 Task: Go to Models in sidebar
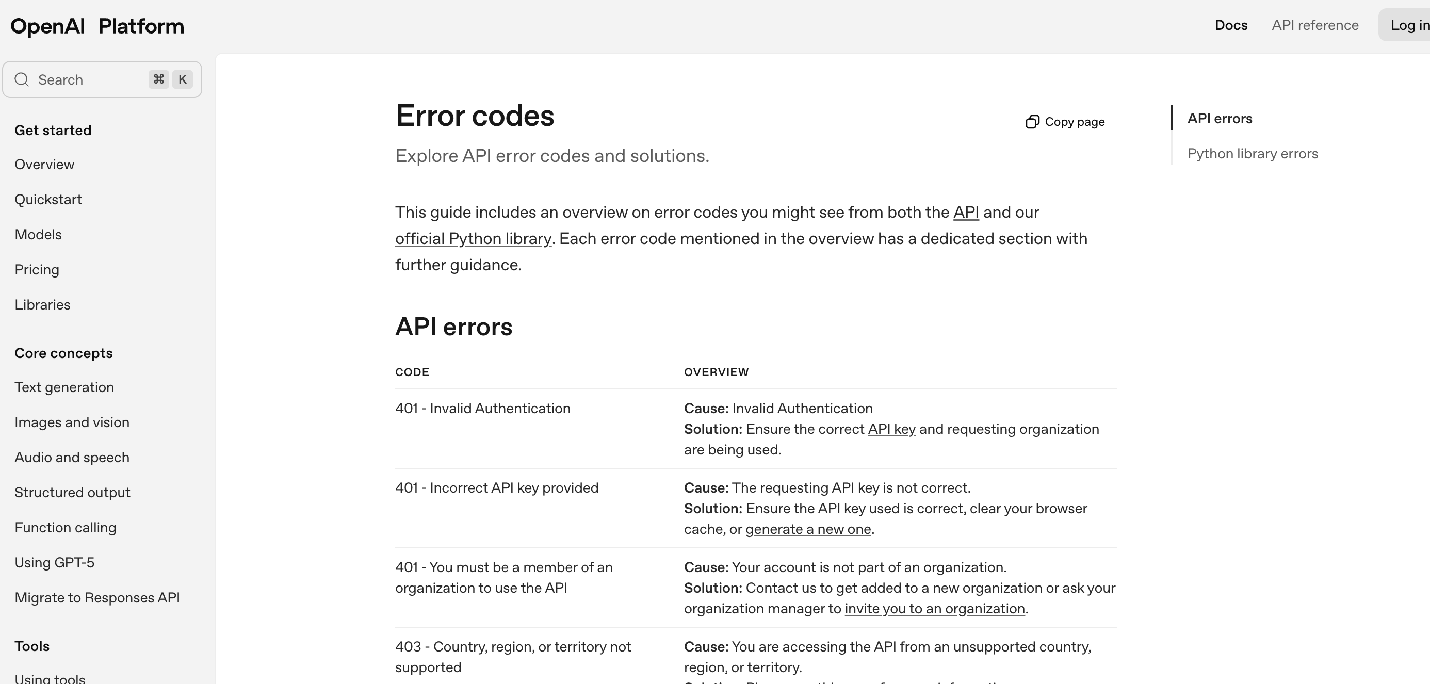[38, 234]
